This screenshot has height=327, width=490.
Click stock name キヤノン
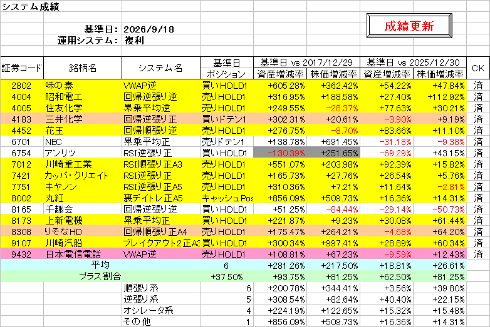[61, 187]
